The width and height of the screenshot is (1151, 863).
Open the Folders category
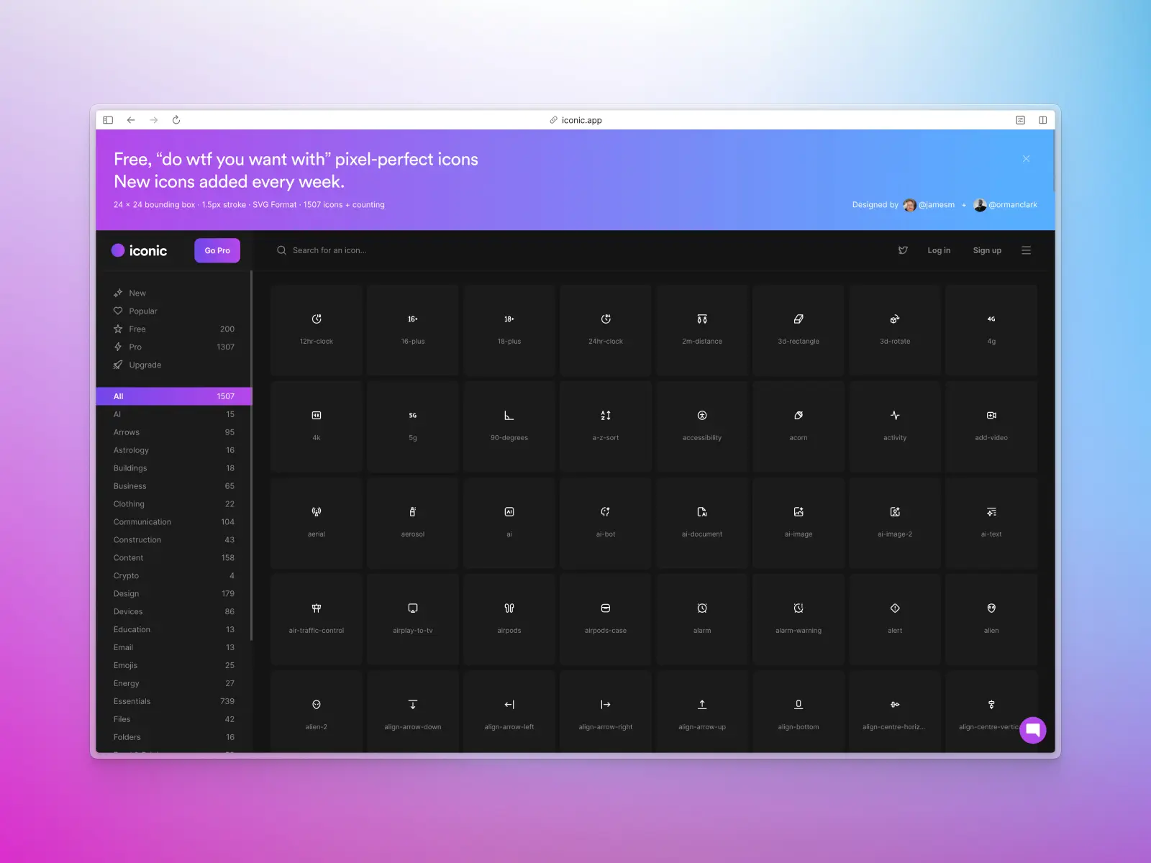pyautogui.click(x=174, y=737)
